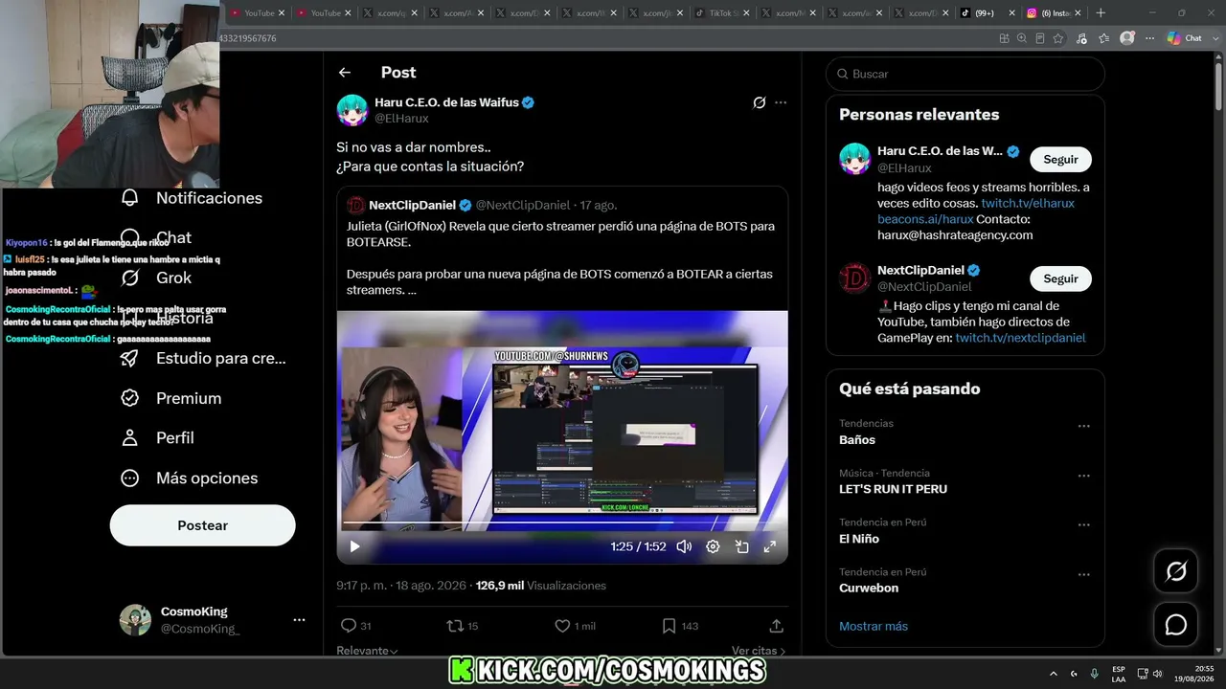Share the post via the share icon
1226x689 pixels.
pos(777,626)
